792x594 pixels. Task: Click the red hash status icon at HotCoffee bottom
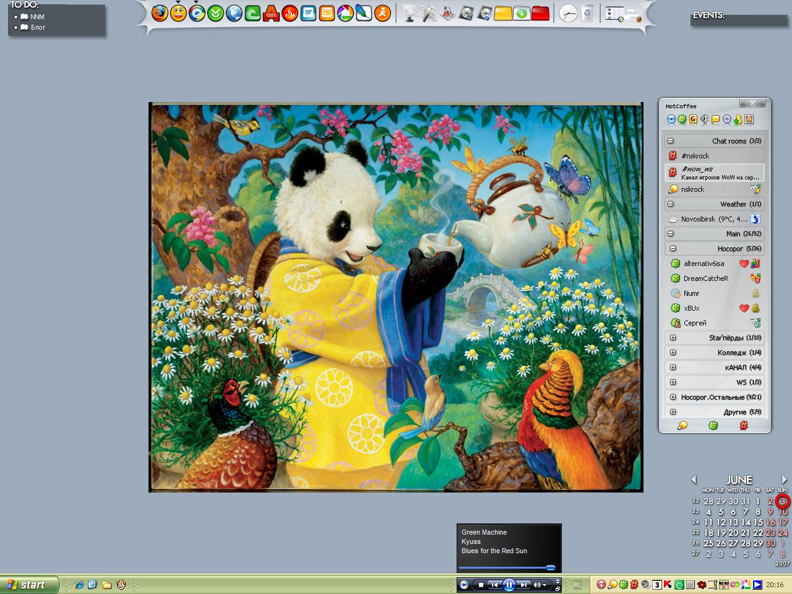(744, 426)
